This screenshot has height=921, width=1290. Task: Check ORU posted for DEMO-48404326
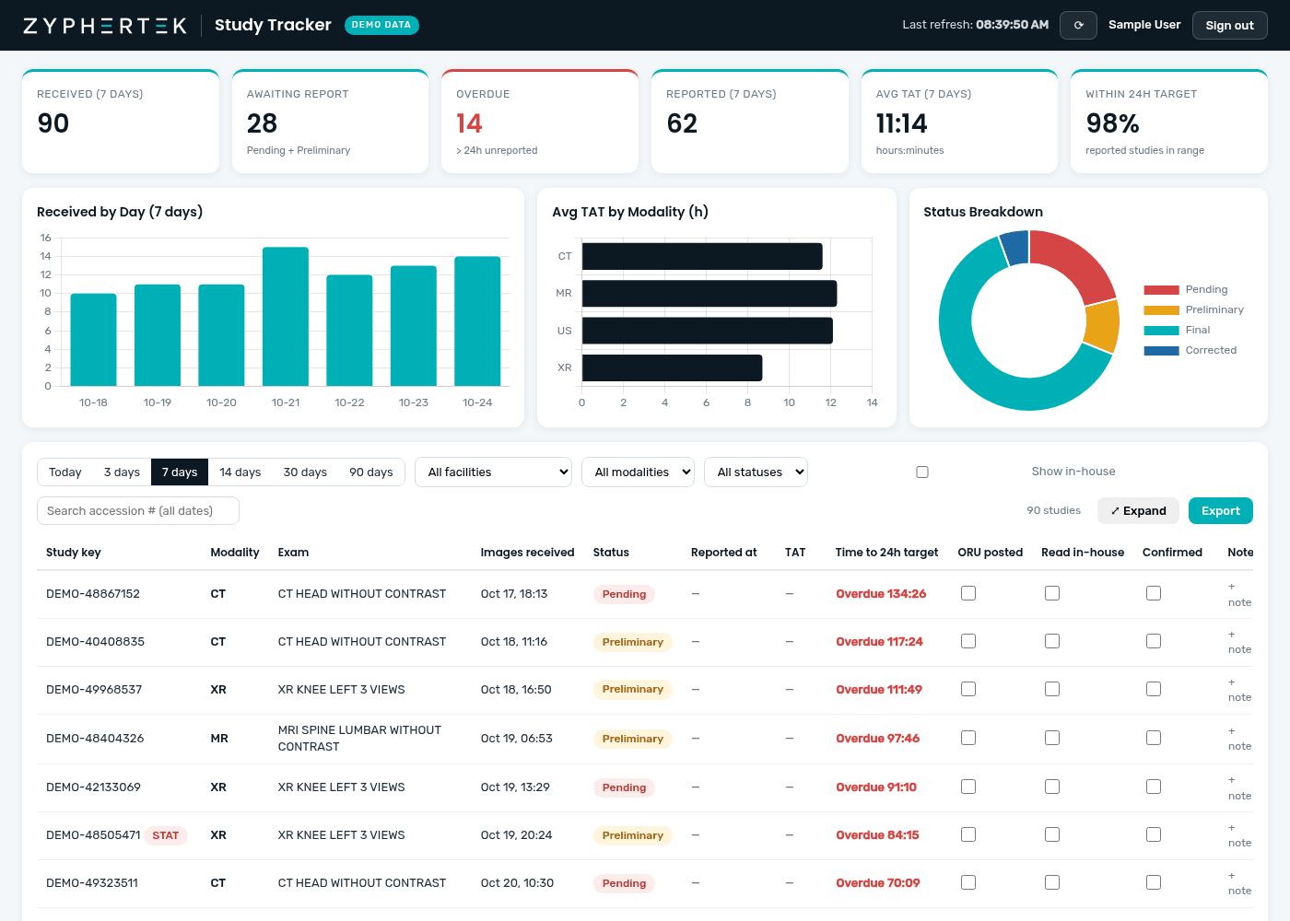coord(968,738)
